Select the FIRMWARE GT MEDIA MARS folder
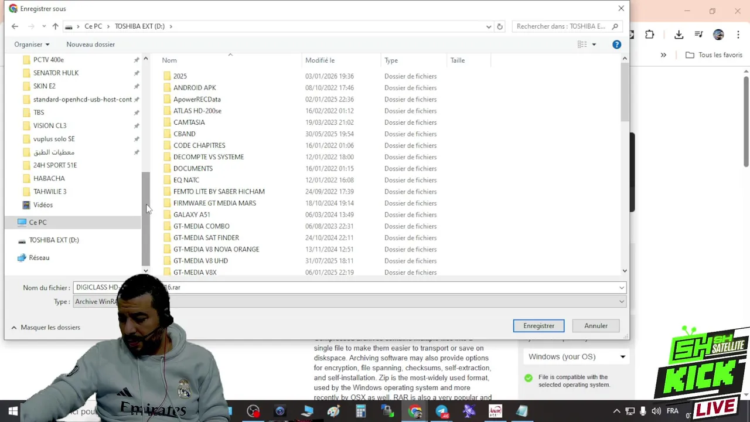The height and width of the screenshot is (422, 750). [214, 203]
